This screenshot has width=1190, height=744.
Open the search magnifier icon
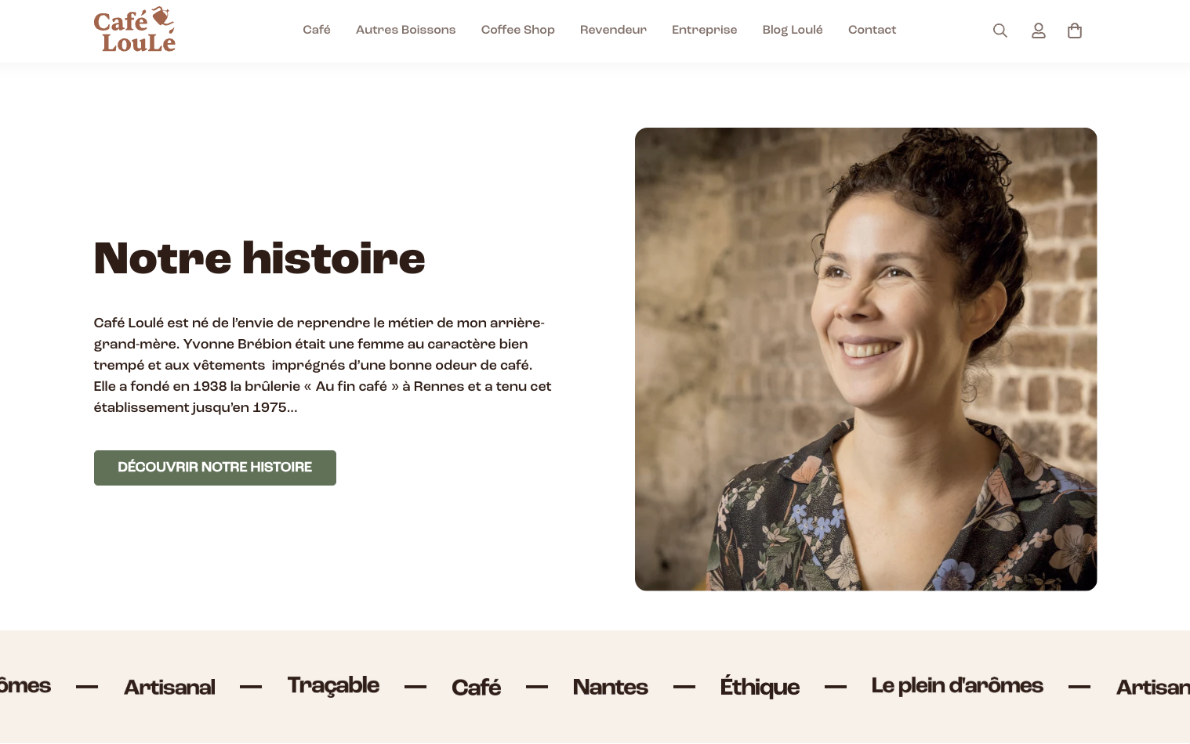1000,31
